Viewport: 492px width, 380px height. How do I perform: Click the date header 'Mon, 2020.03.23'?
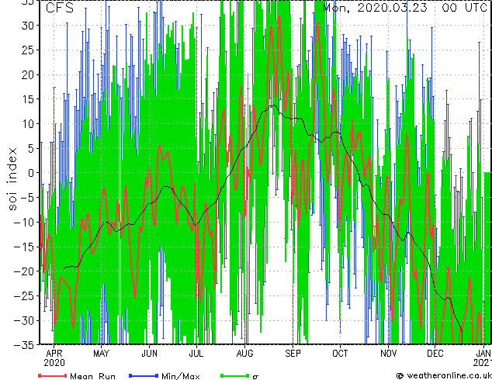coord(375,8)
